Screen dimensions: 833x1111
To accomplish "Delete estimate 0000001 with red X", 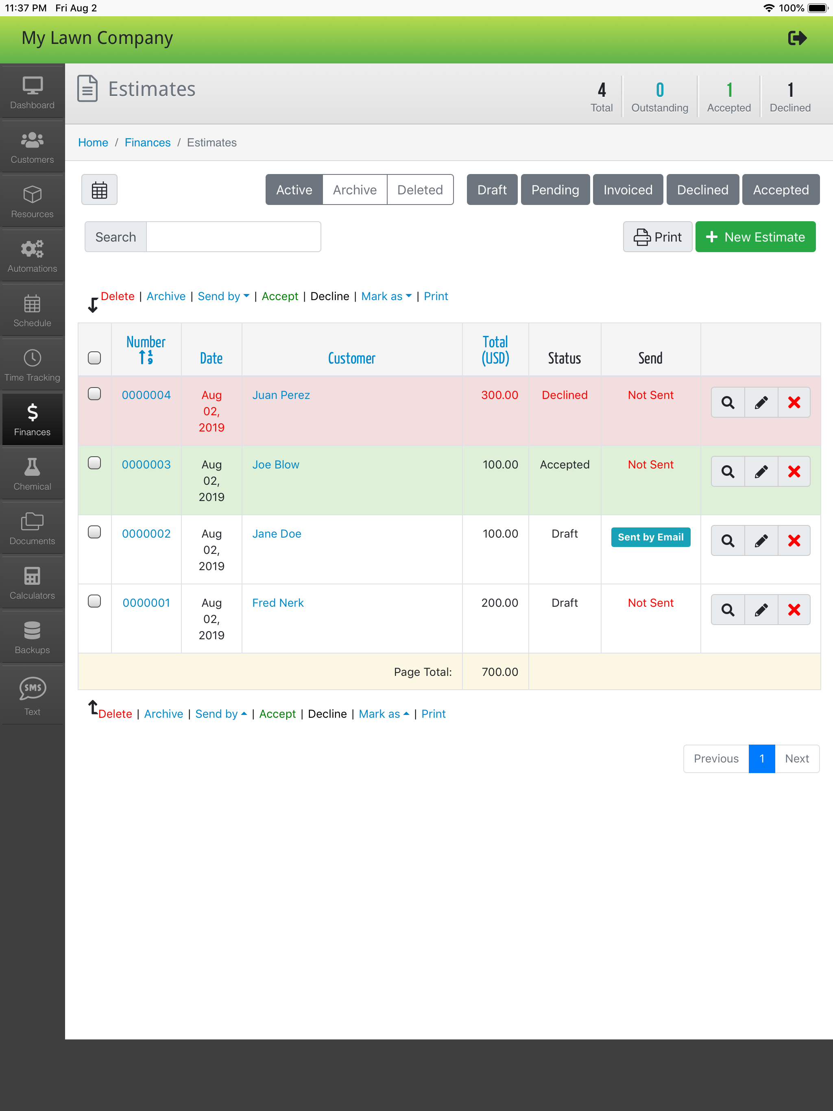I will (794, 610).
